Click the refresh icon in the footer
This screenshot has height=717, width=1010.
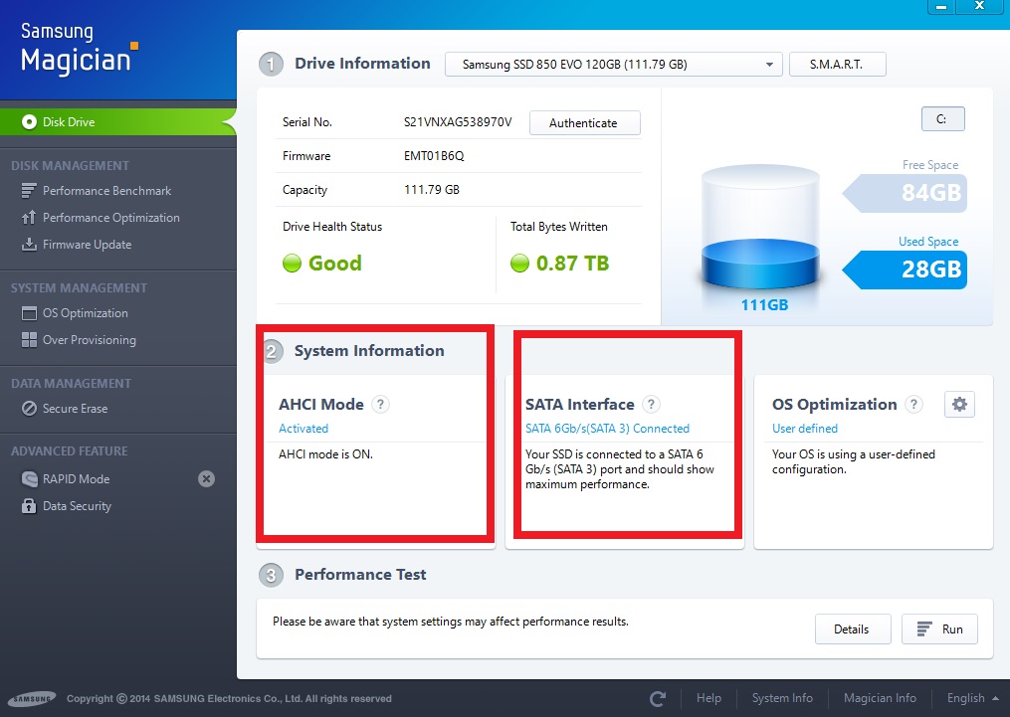pyautogui.click(x=658, y=698)
